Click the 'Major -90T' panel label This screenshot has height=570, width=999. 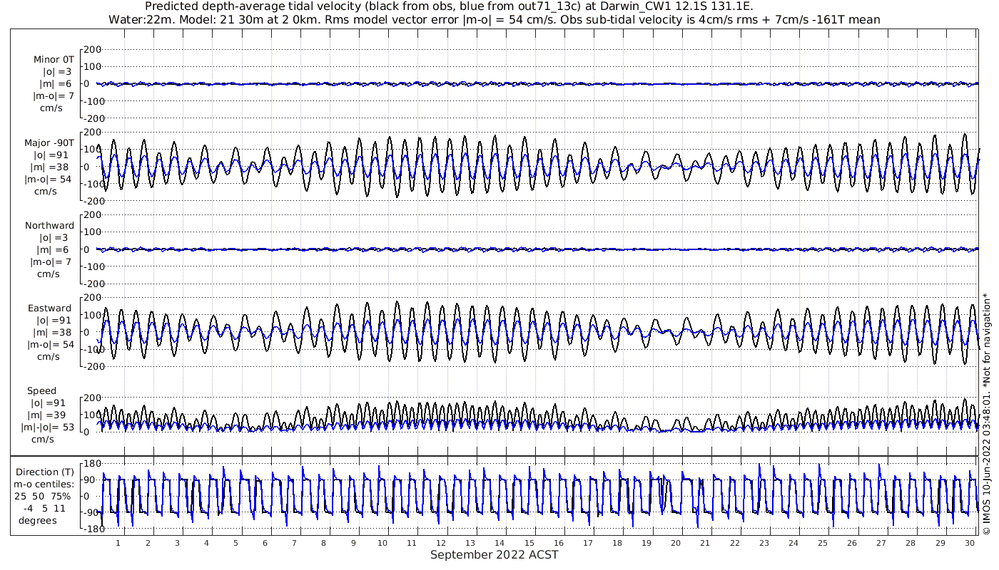49,142
